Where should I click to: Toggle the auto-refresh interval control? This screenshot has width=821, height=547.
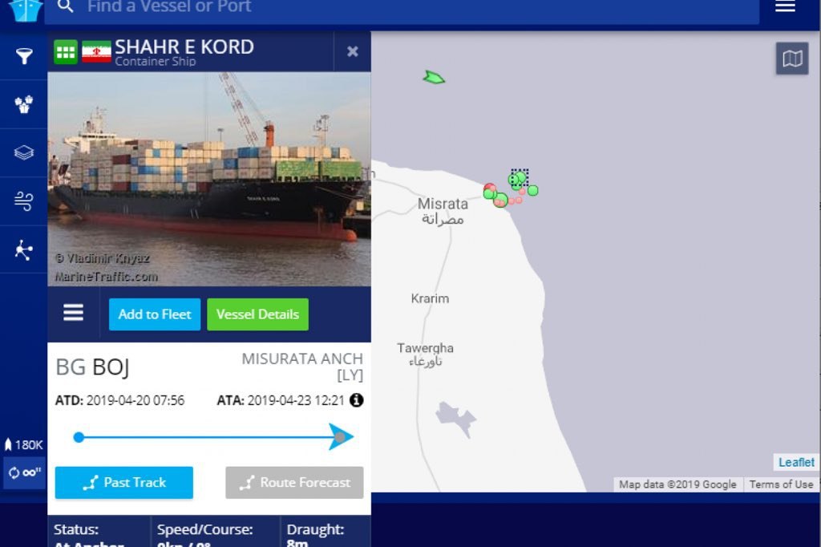coord(24,472)
